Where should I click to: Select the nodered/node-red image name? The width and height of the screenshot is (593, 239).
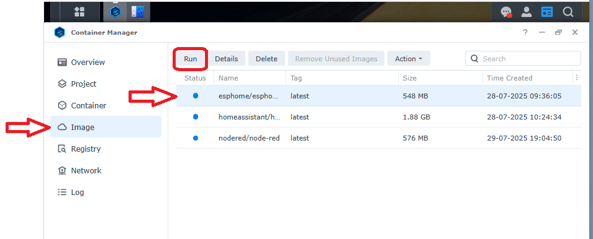coord(249,138)
